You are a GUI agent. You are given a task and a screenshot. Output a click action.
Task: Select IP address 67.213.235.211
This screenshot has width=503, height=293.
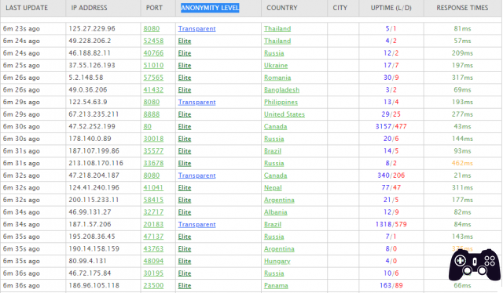[94, 114]
